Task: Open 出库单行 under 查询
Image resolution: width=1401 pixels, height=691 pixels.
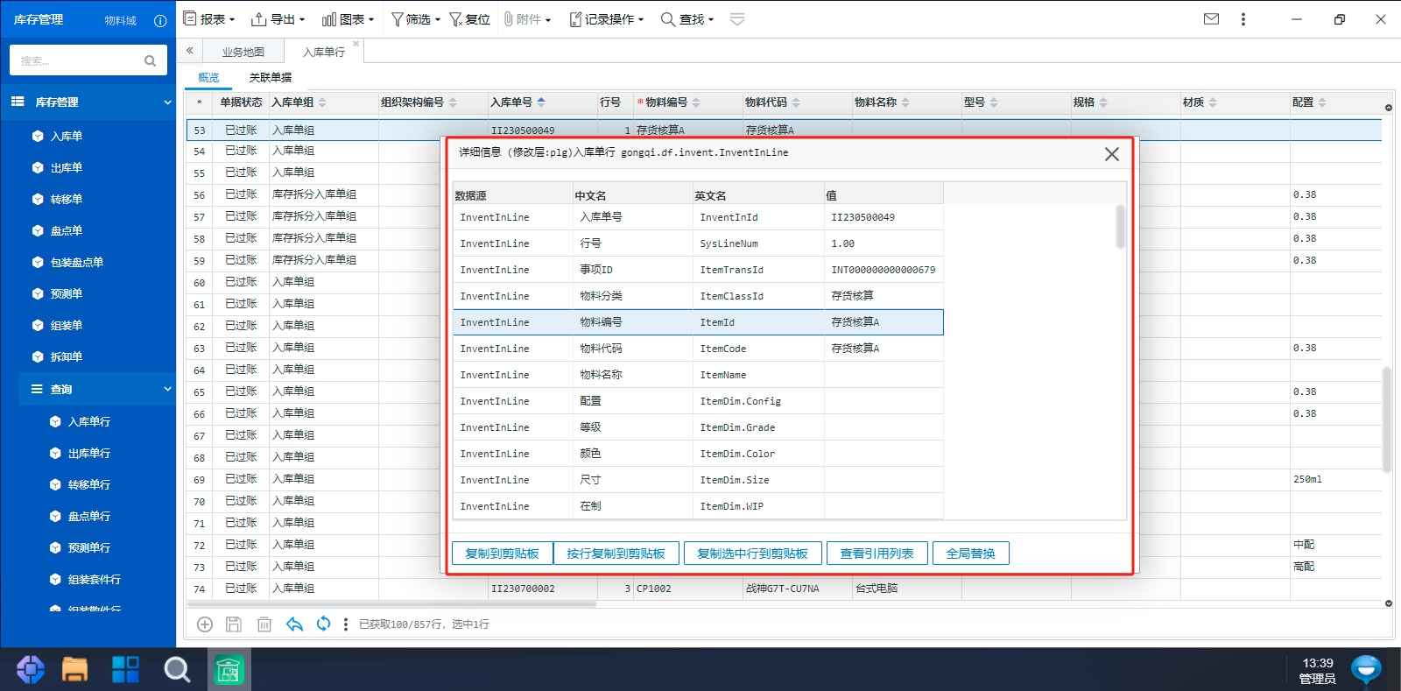Action: 88,453
